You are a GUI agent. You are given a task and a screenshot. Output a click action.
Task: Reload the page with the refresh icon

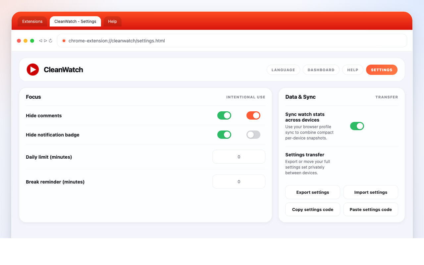tap(51, 41)
